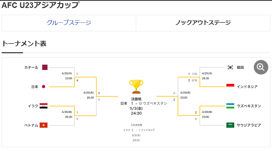Click the Iraq flag icon

43,106
